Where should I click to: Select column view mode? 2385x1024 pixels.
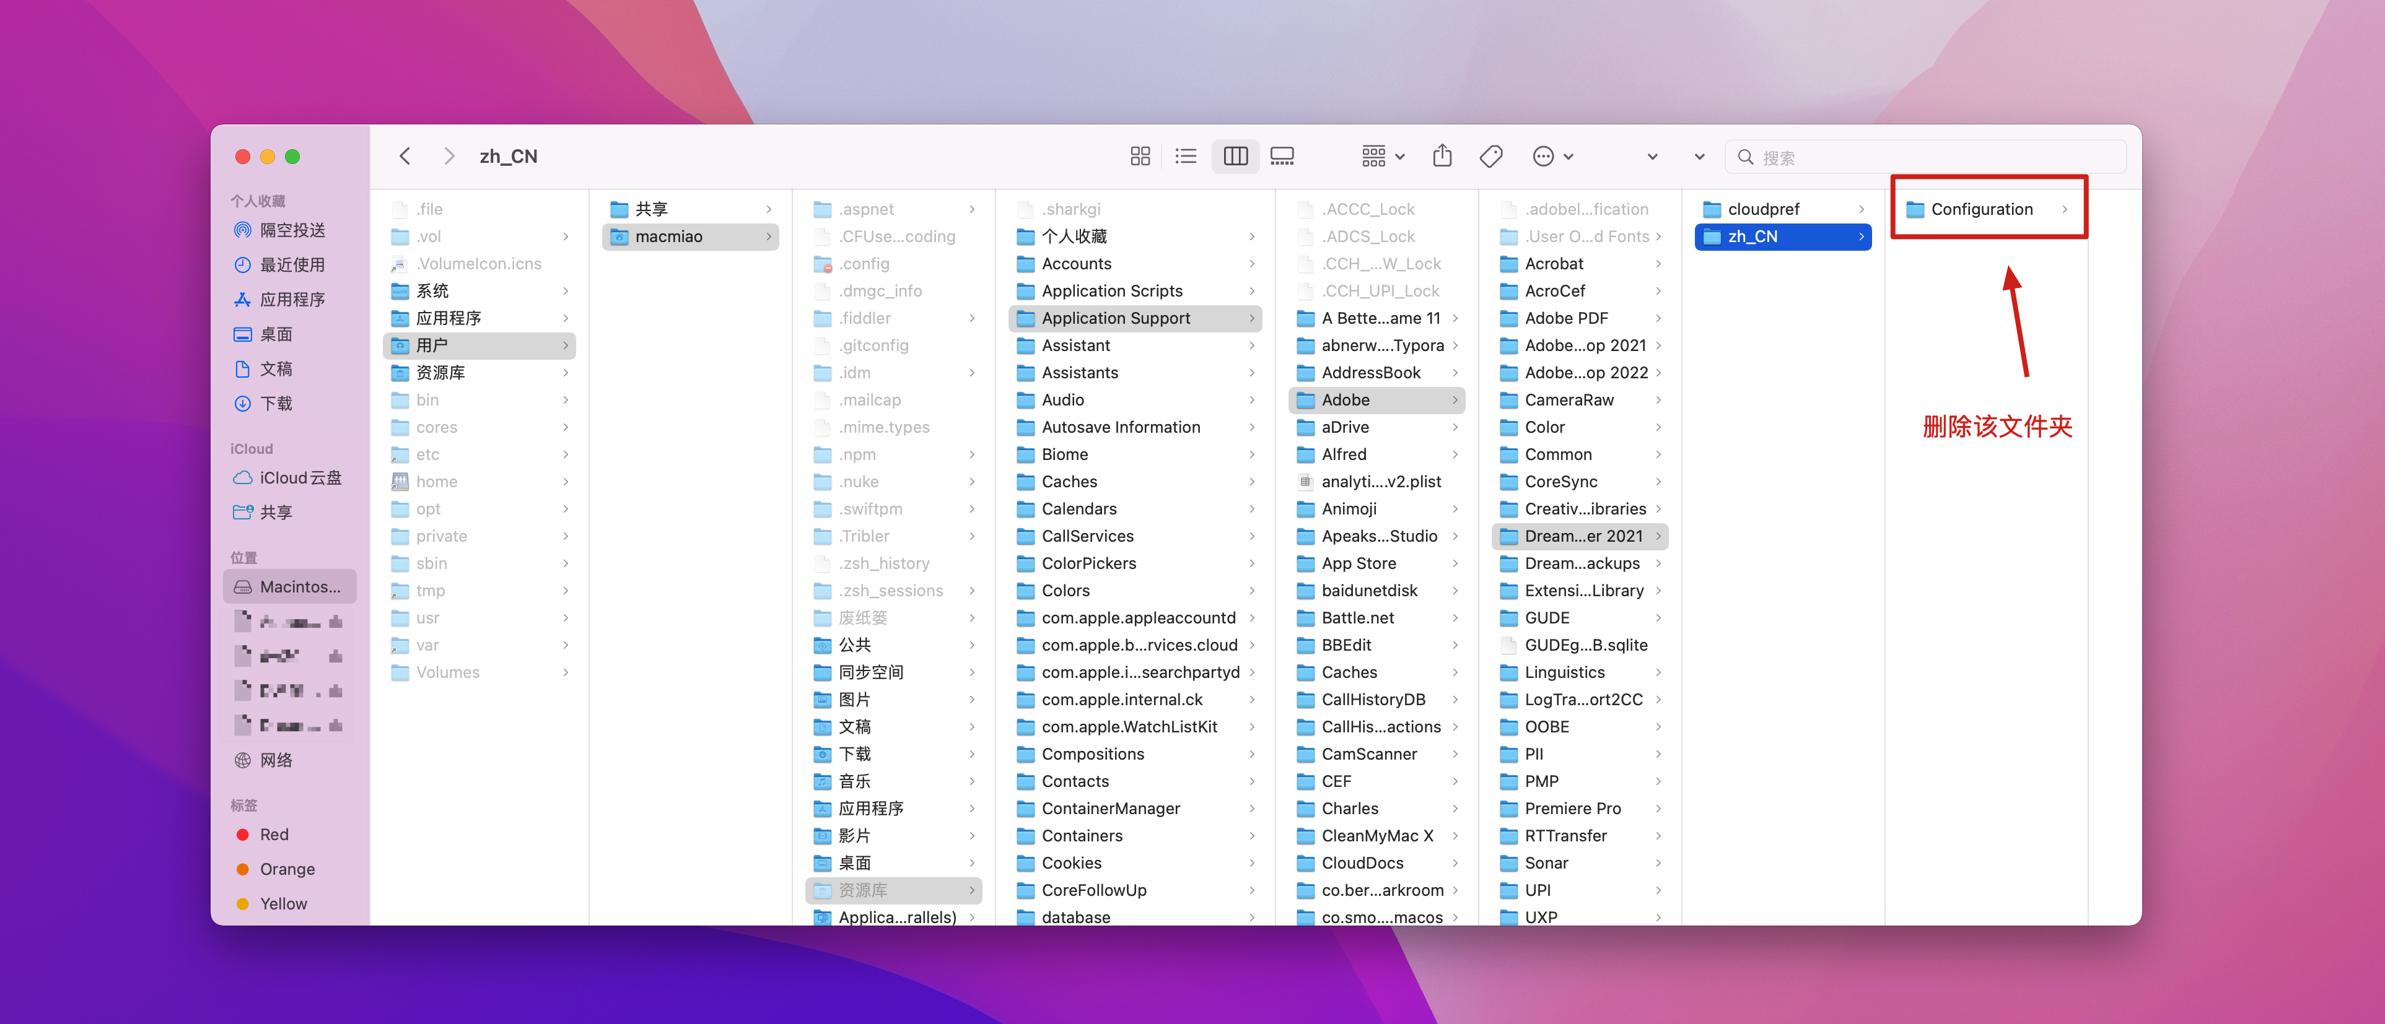tap(1235, 157)
